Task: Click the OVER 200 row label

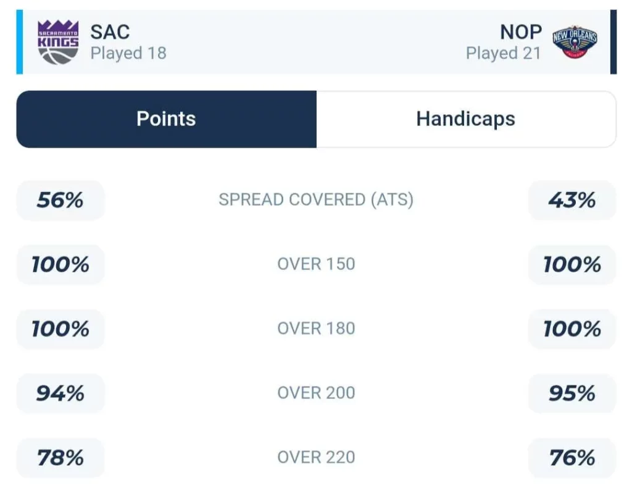Action: (x=316, y=393)
